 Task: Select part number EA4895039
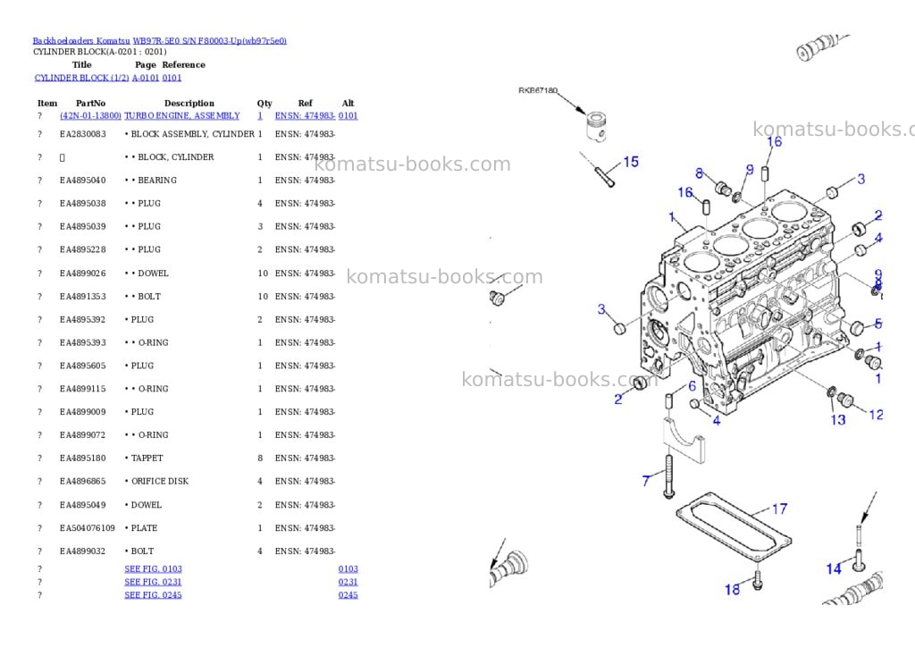click(x=83, y=226)
